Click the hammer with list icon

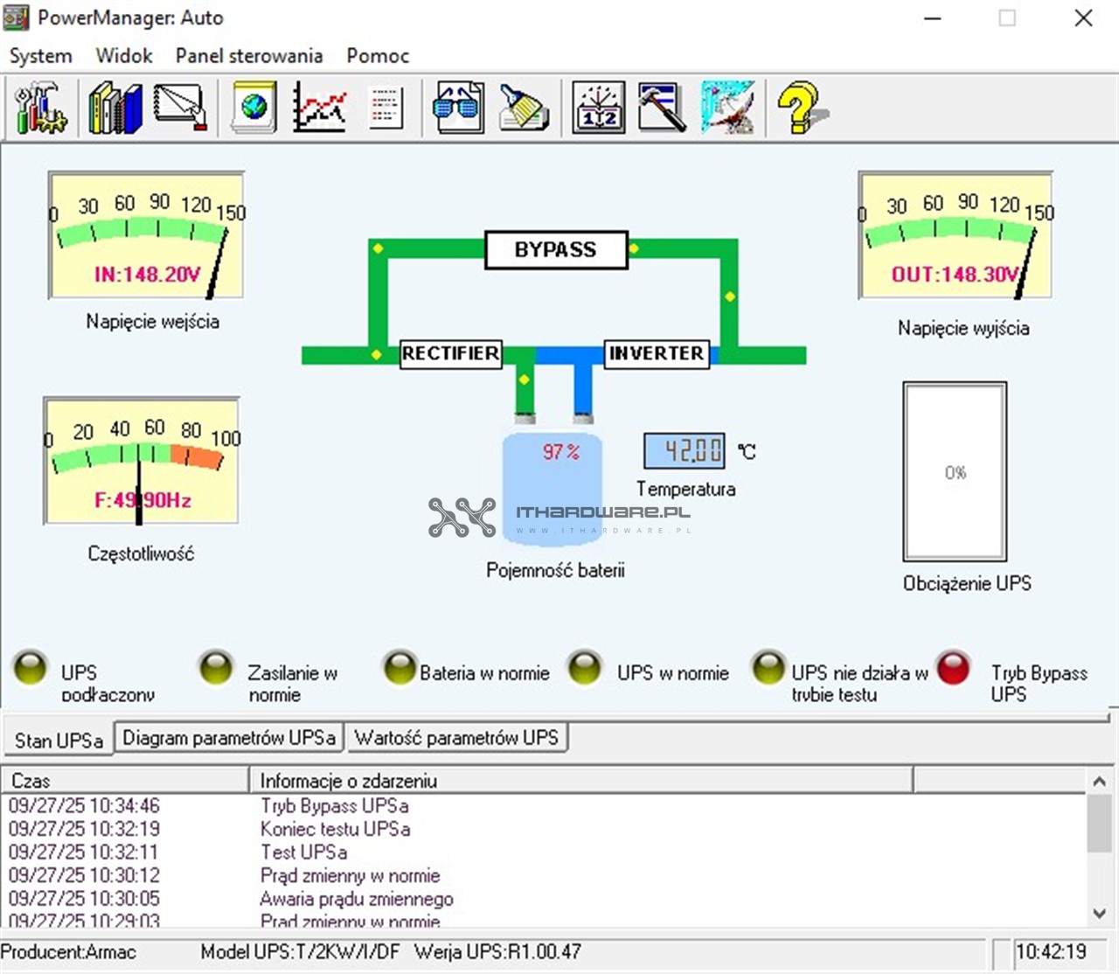click(x=662, y=108)
